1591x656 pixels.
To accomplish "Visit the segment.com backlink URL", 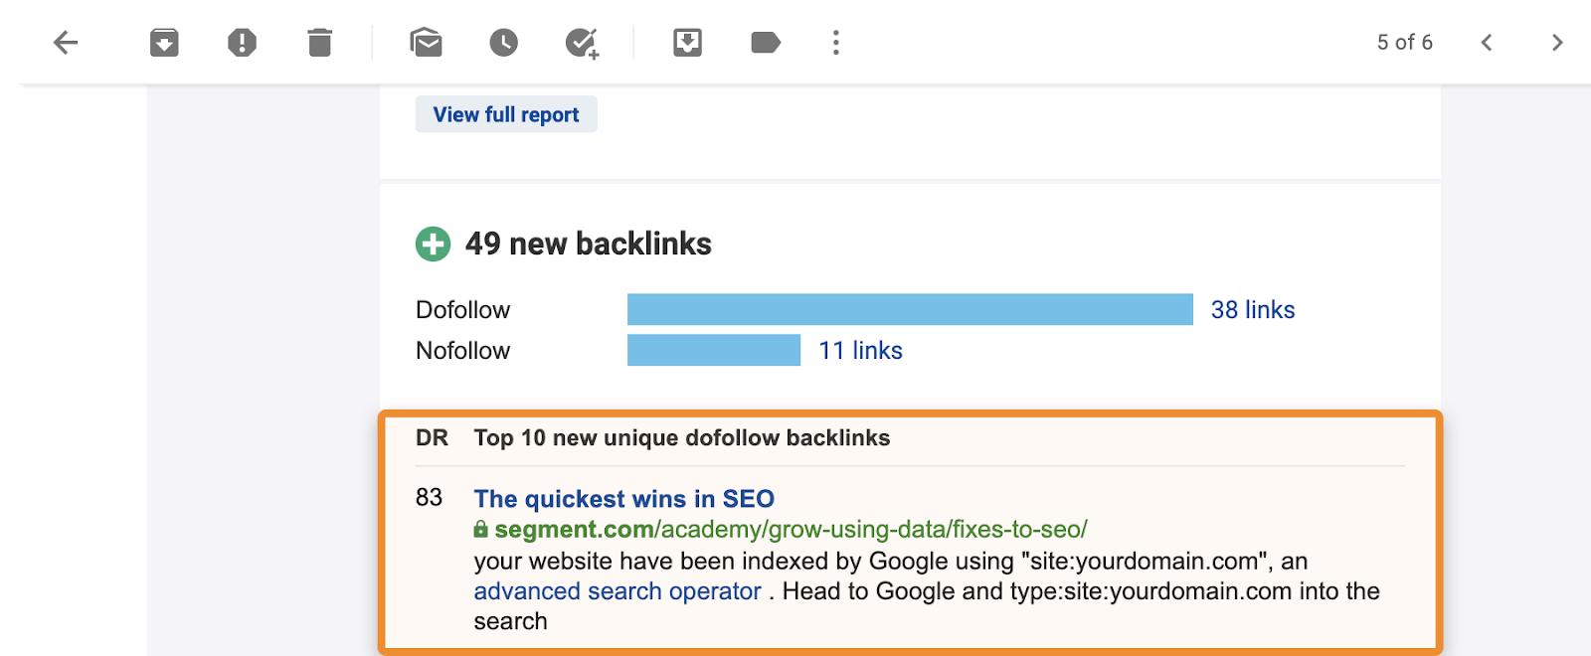I will click(x=789, y=530).
